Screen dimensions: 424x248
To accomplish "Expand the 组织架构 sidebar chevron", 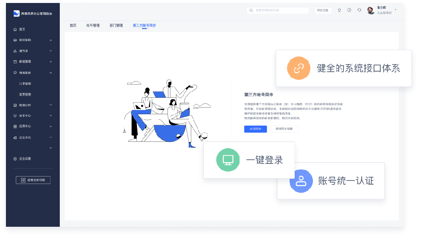I will coord(51,40).
